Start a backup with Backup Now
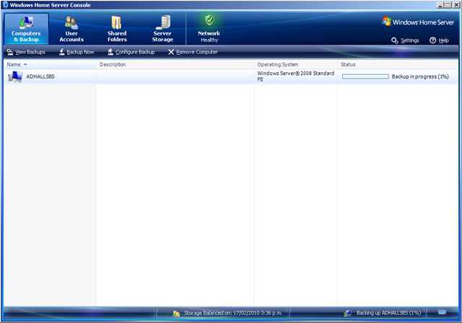The height and width of the screenshot is (323, 462). pos(77,52)
